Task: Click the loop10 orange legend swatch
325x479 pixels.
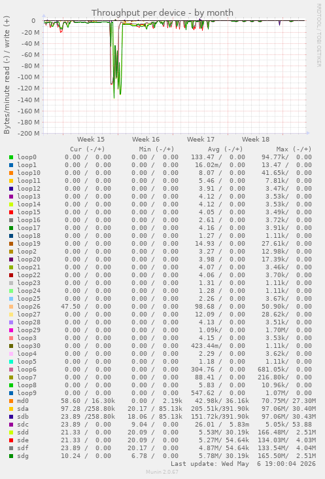Action: click(x=11, y=173)
